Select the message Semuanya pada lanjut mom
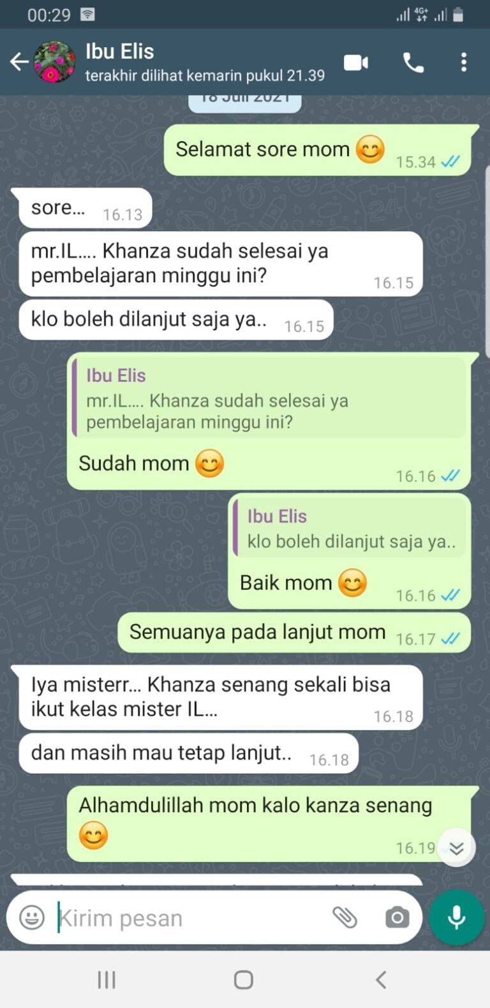 point(294,633)
